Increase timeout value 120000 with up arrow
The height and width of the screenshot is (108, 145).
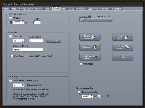click(23, 21)
